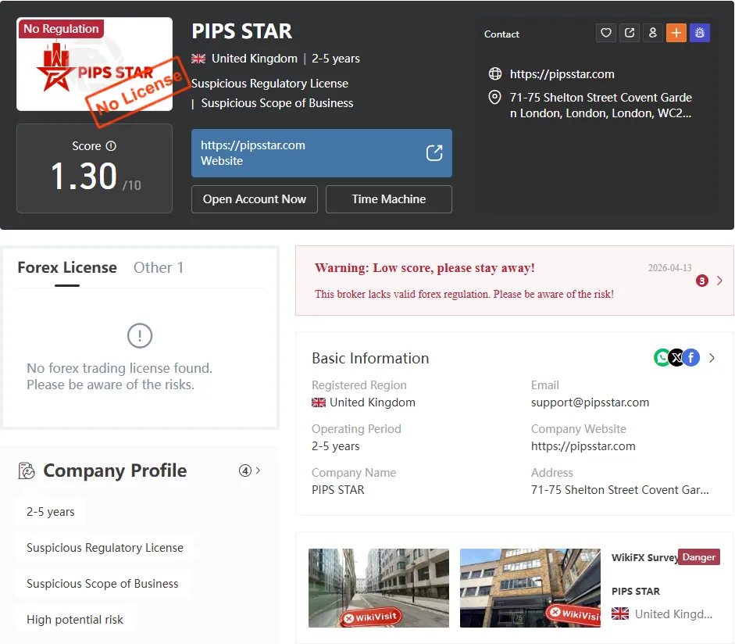The width and height of the screenshot is (735, 644).
Task: Click the red 3 badge in warning banner
Action: coord(701,281)
